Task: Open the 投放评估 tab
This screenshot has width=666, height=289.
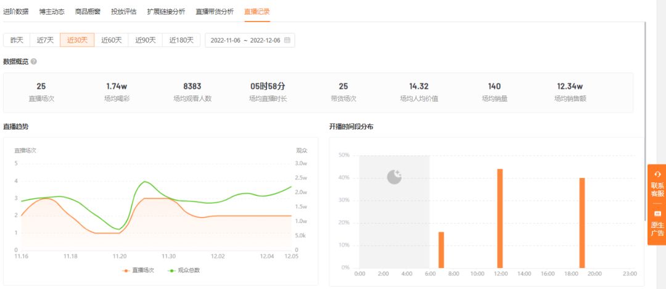Action: [123, 12]
